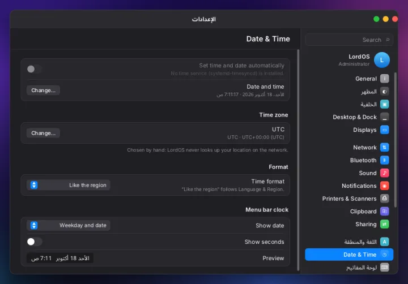Click the Preview clock text field

tap(60, 259)
